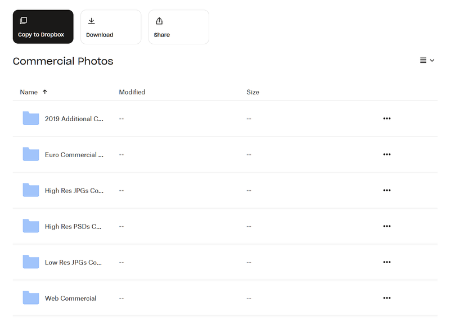Open the High Res JPGs folder
Image resolution: width=450 pixels, height=330 pixels.
(x=74, y=191)
